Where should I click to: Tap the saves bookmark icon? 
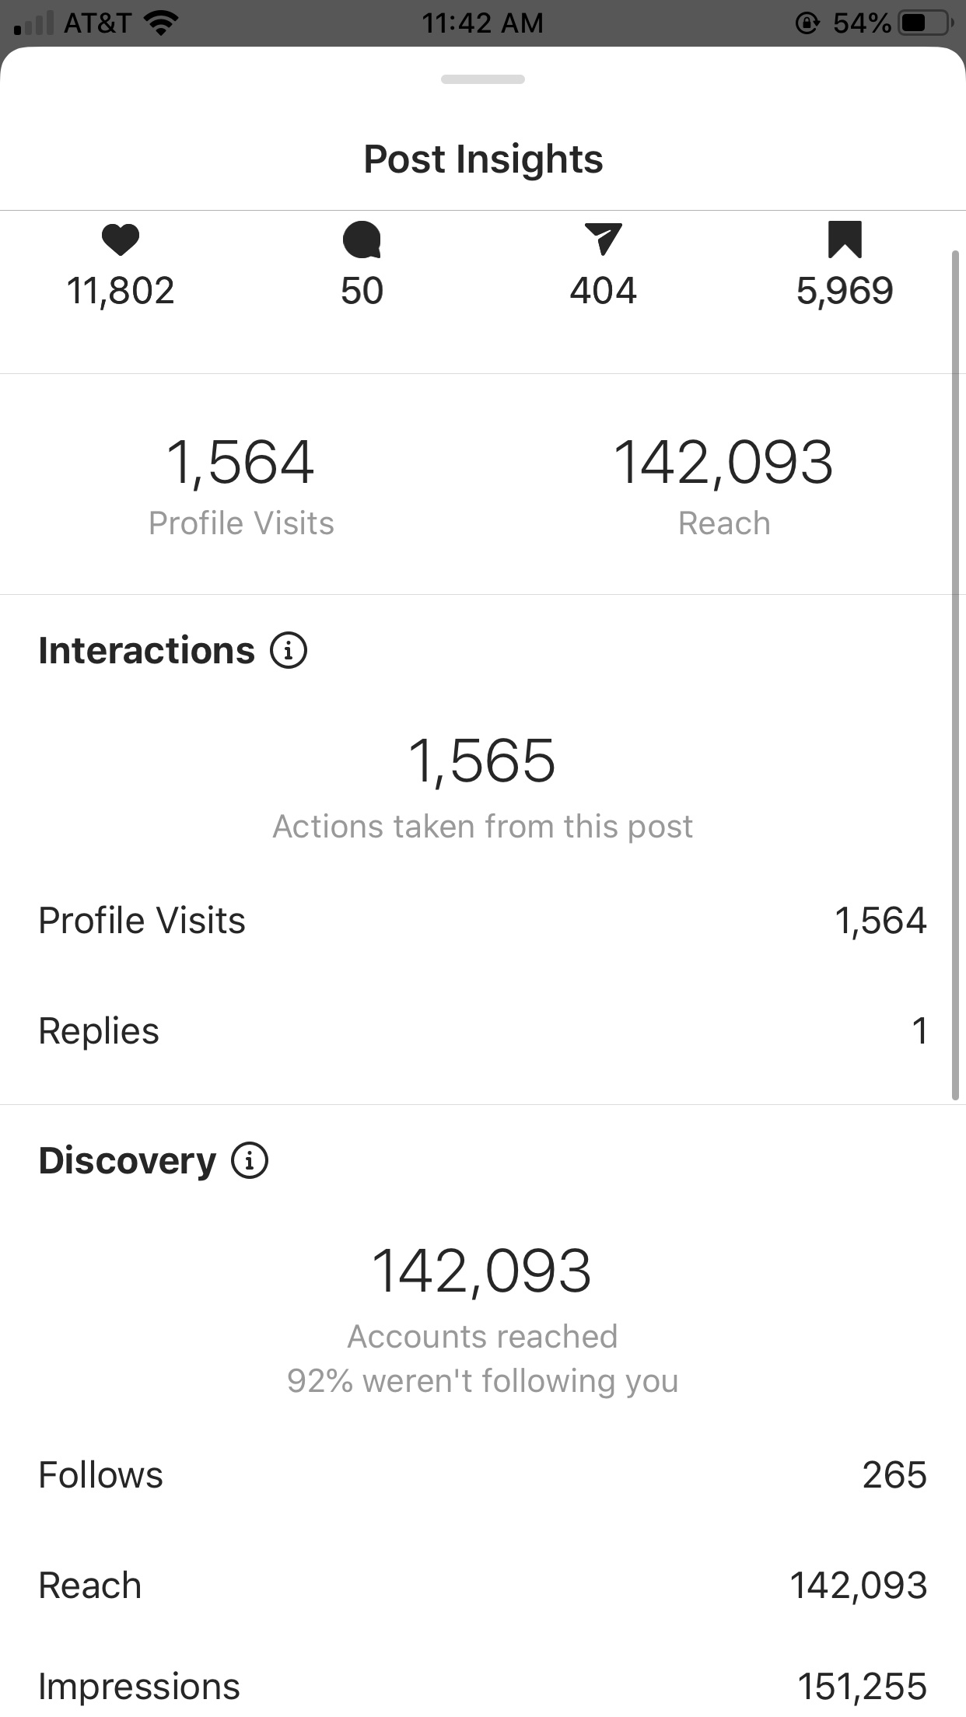[845, 240]
